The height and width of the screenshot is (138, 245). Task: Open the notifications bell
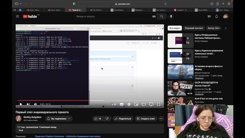point(217,16)
